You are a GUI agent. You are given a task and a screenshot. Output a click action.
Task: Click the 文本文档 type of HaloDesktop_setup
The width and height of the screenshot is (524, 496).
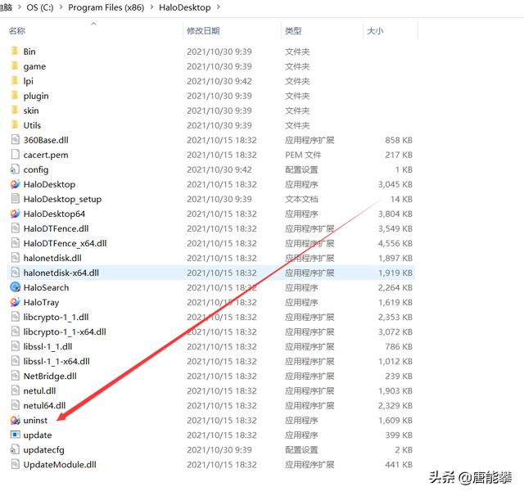coord(301,199)
